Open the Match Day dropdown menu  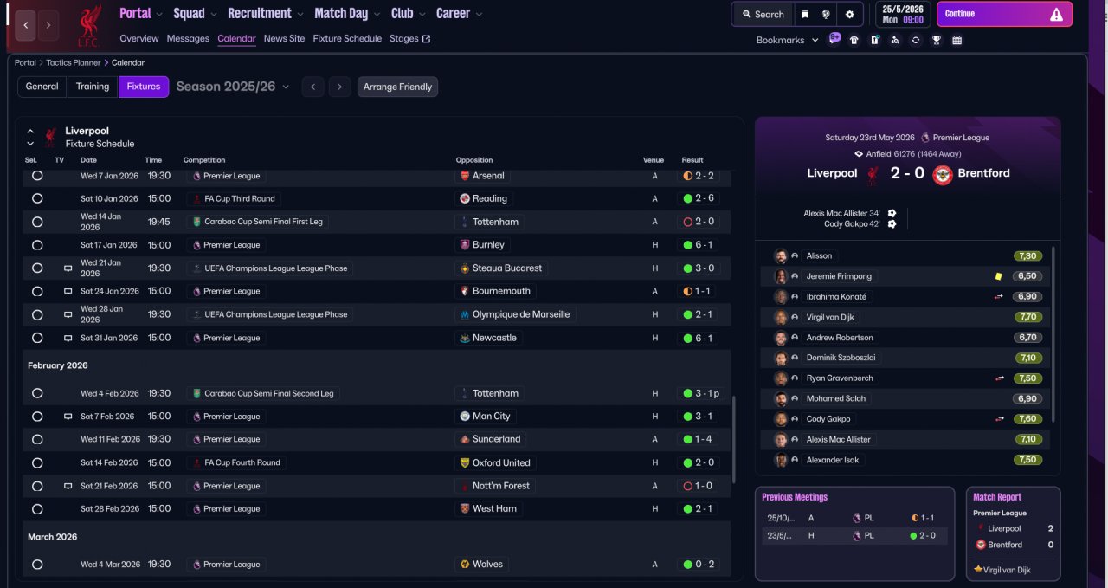click(347, 14)
